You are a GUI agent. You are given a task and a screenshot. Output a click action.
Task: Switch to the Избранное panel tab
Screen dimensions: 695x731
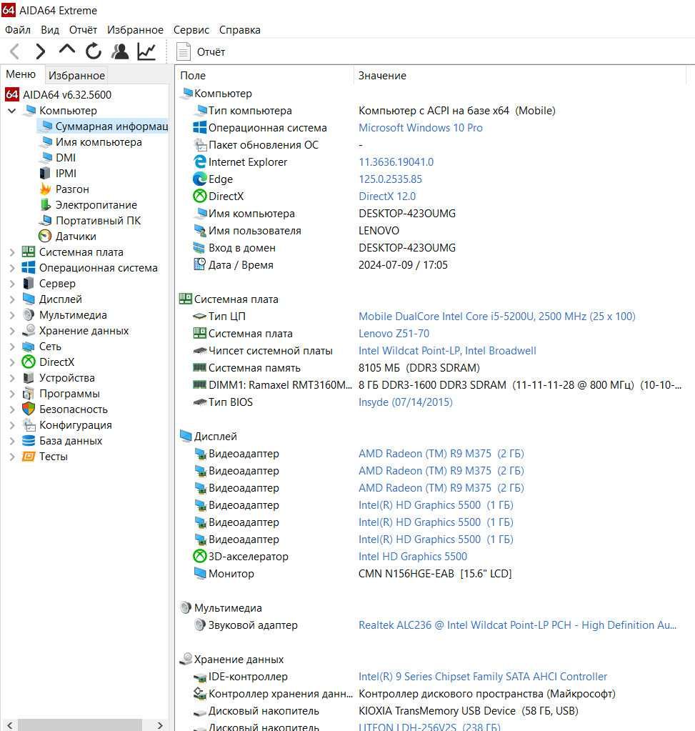(77, 76)
